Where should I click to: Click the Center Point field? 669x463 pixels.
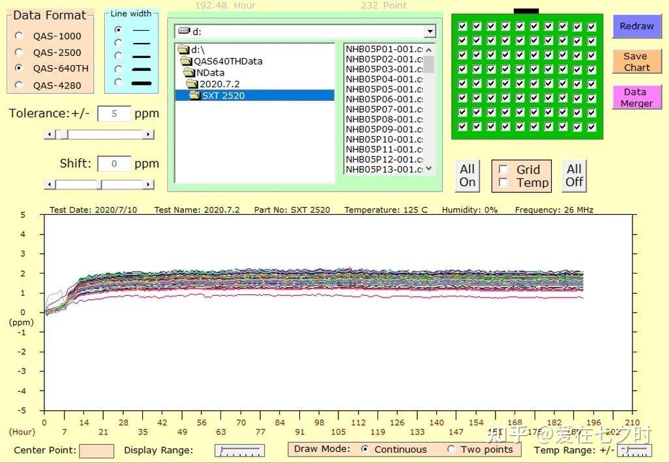tap(97, 451)
